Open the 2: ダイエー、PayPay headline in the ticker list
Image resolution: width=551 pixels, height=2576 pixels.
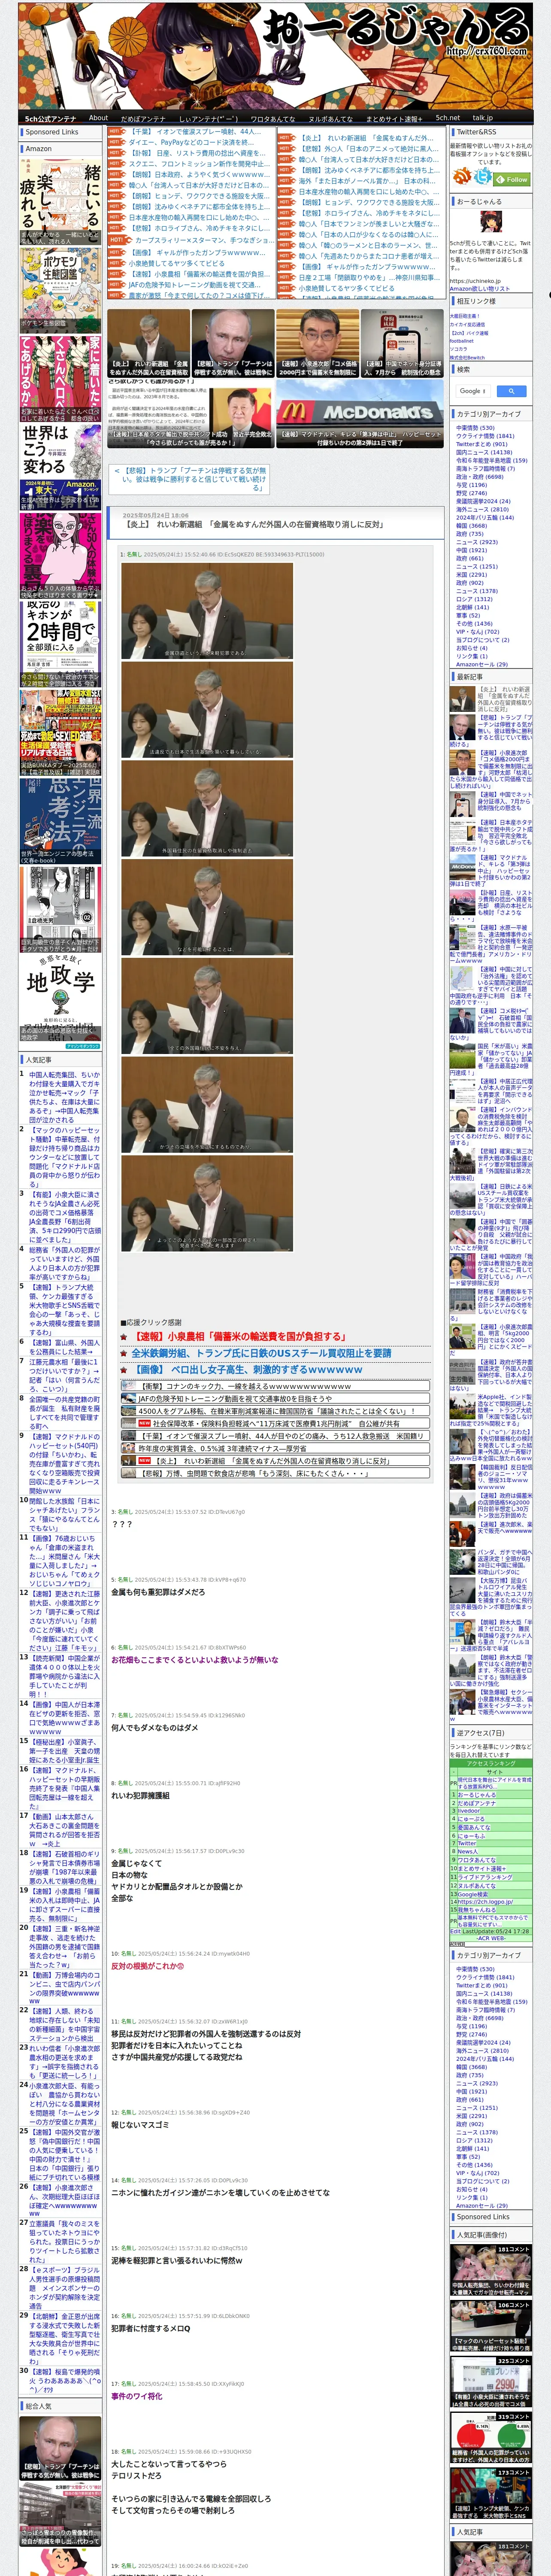tap(190, 142)
